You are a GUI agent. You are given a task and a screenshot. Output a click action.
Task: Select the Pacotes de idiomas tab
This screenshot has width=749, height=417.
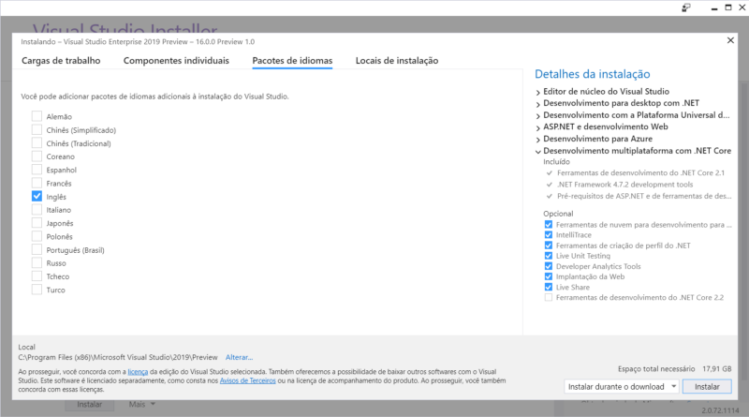click(292, 61)
